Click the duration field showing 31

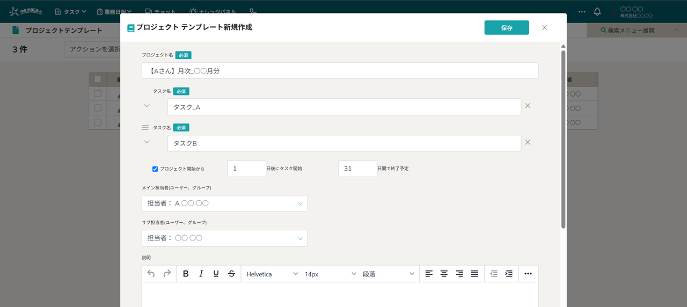(x=357, y=169)
